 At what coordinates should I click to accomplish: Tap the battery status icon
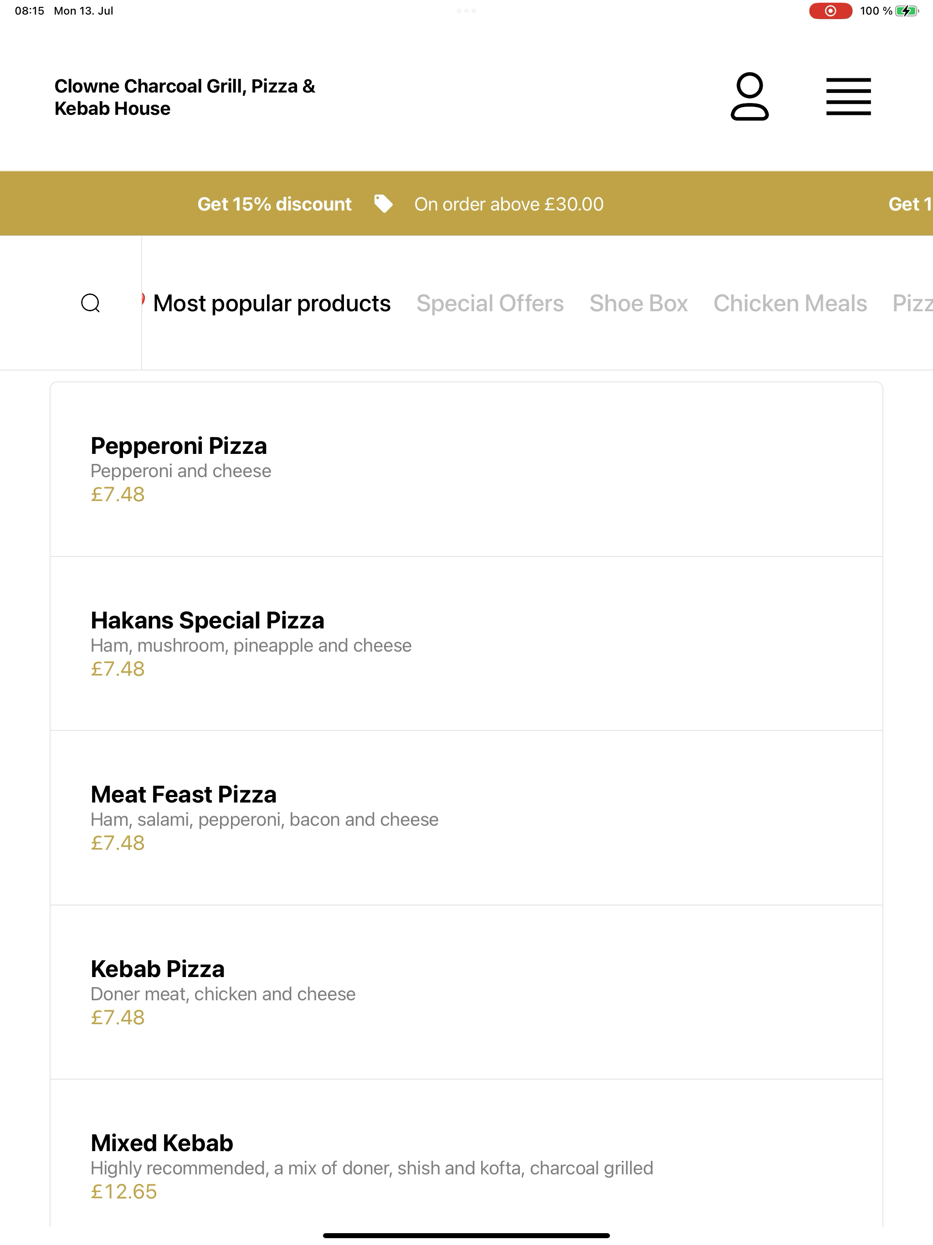tap(907, 10)
